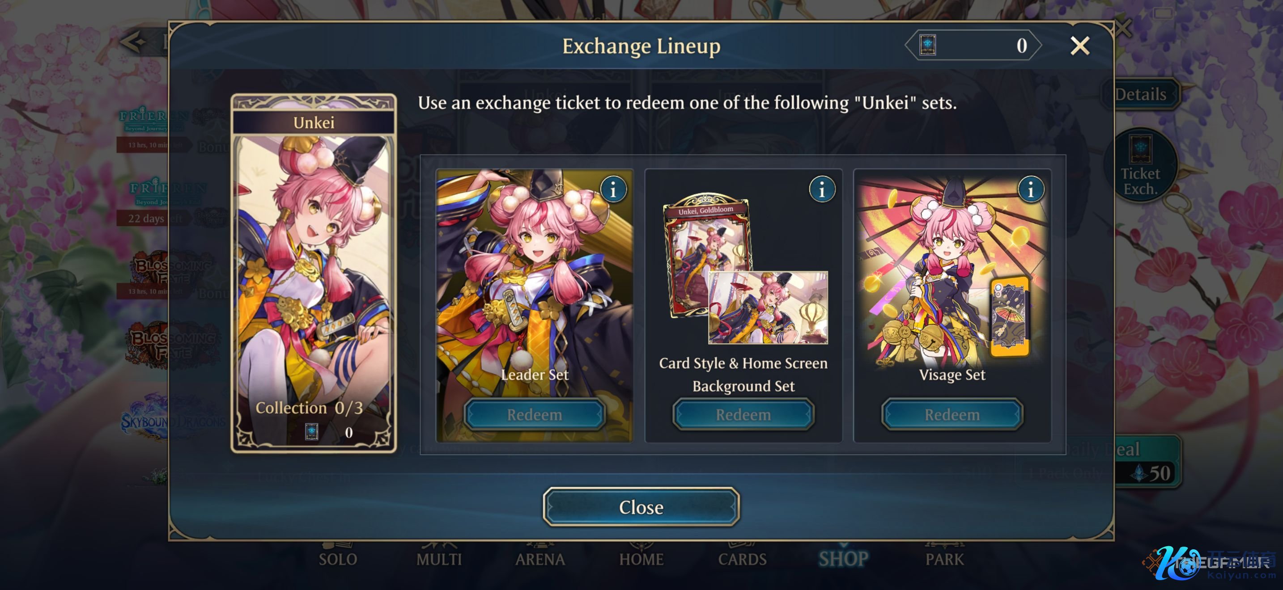Click the back arrow behind the dialog
This screenshot has width=1283, height=590.
pos(132,42)
